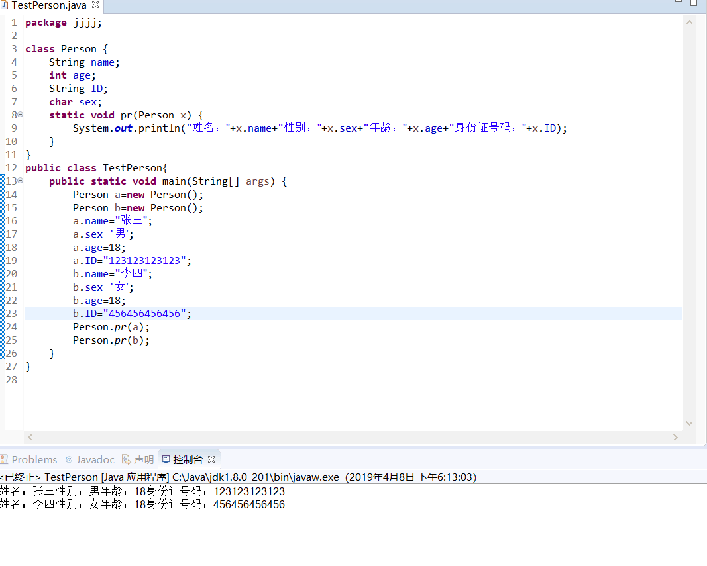Click the 'Person a=new Person();' line
The height and width of the screenshot is (566, 707).
[x=138, y=195]
